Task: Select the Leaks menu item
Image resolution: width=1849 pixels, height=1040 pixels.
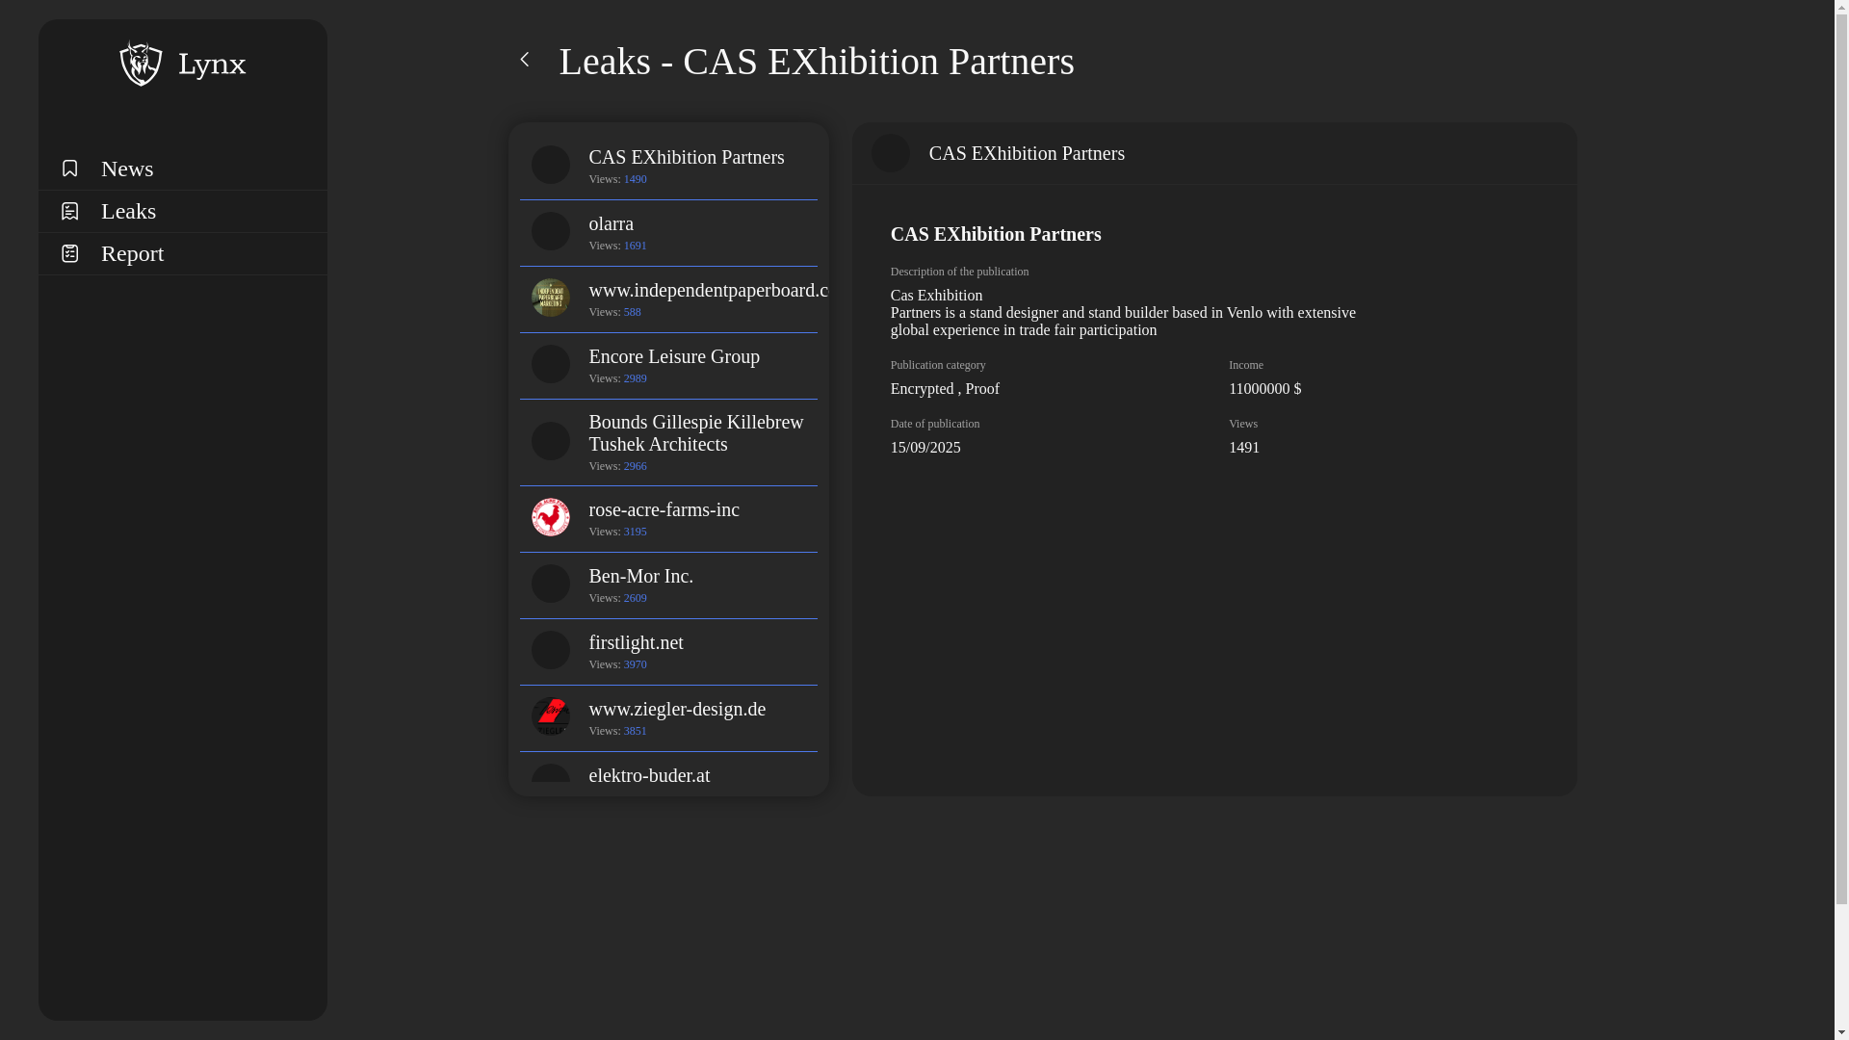Action: pyautogui.click(x=129, y=211)
